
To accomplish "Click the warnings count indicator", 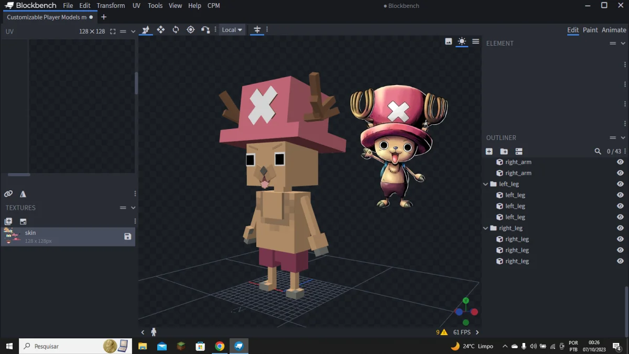I will click(442, 332).
